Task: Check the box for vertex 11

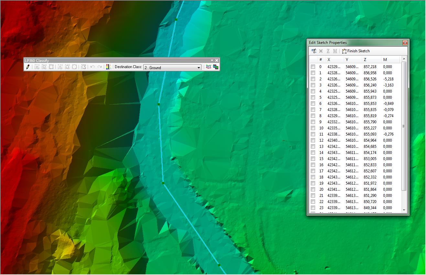Action: coord(313,134)
